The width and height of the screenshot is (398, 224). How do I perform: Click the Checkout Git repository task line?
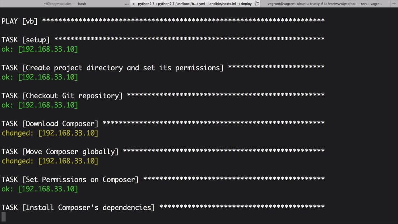[62, 96]
